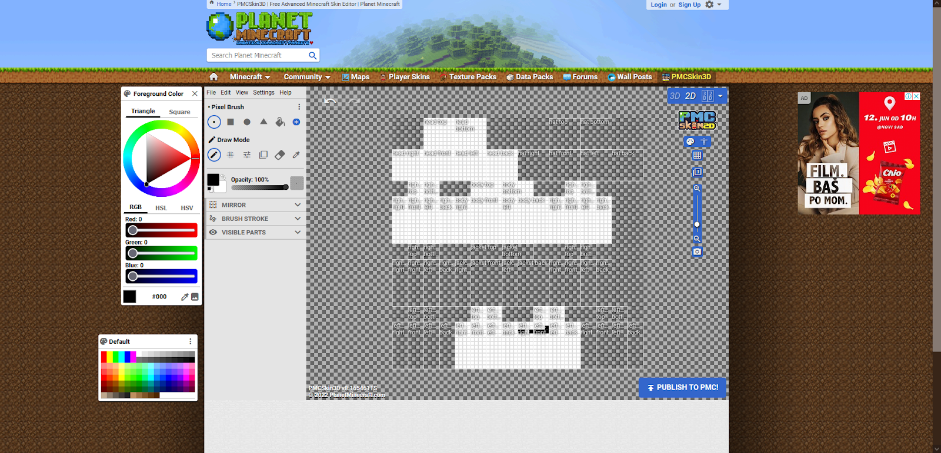
Task: Pick color from image icon in color panel
Action: click(195, 297)
